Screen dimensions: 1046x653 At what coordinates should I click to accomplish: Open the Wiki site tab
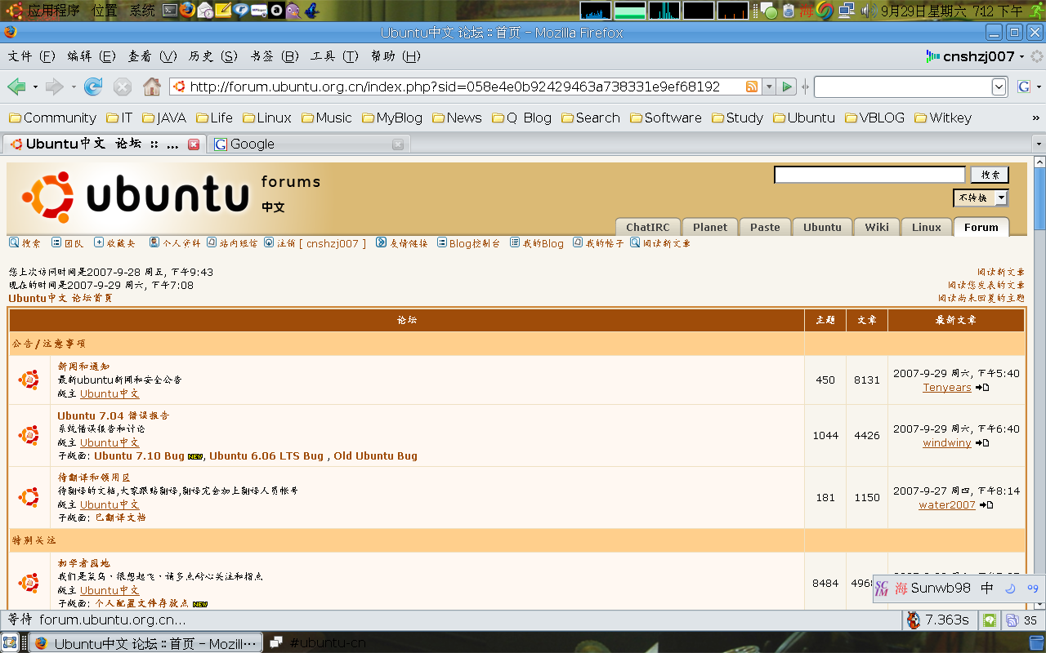[877, 227]
